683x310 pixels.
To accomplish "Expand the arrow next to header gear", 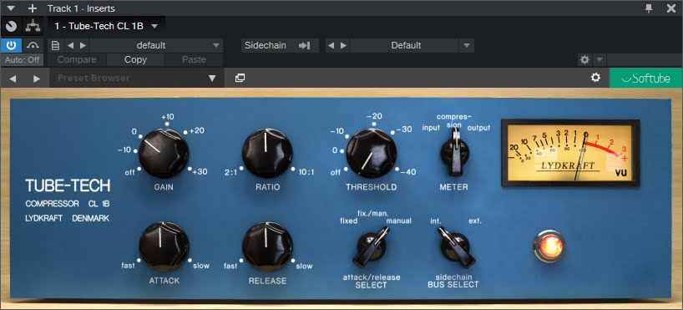I will coord(600,59).
